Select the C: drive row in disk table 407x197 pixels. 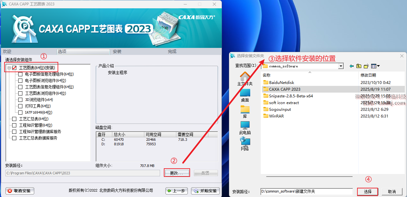click(x=156, y=140)
